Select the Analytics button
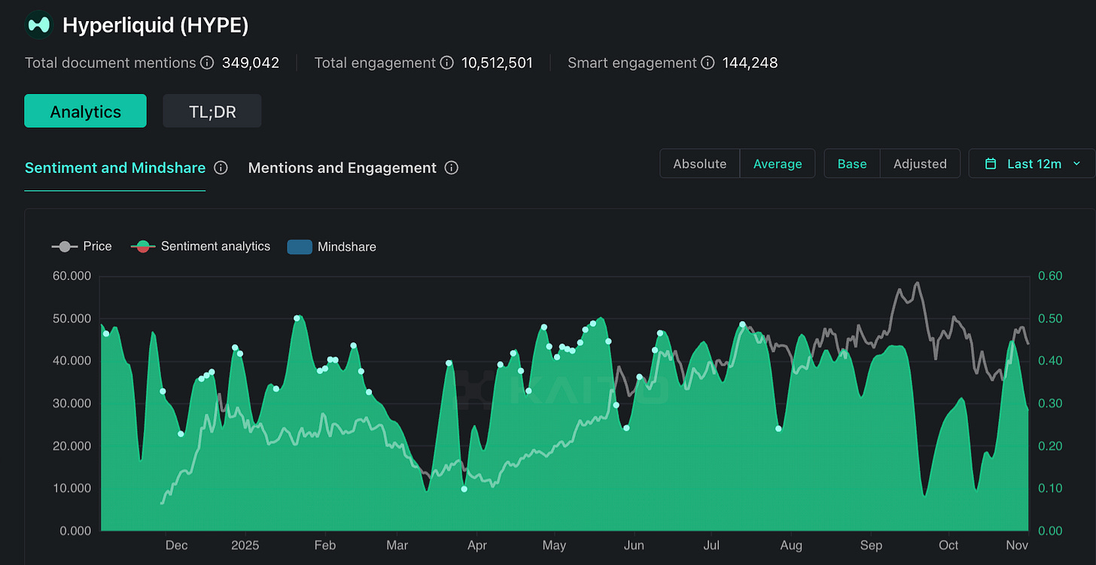The width and height of the screenshot is (1096, 565). click(85, 111)
